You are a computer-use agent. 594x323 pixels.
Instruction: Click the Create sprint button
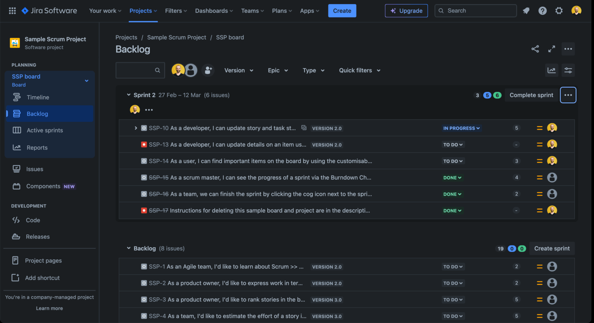(552, 248)
